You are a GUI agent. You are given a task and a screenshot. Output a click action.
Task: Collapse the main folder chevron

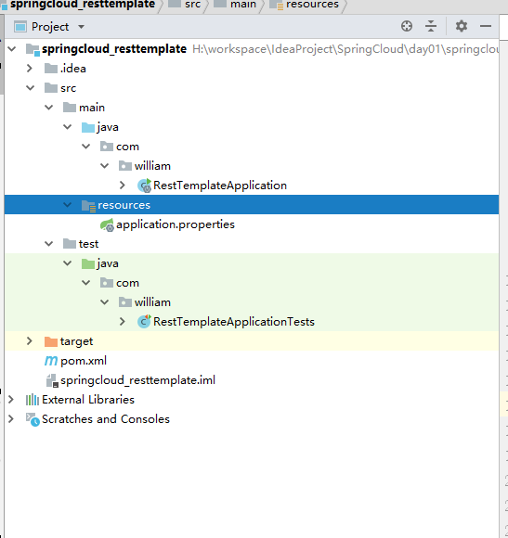click(x=49, y=108)
